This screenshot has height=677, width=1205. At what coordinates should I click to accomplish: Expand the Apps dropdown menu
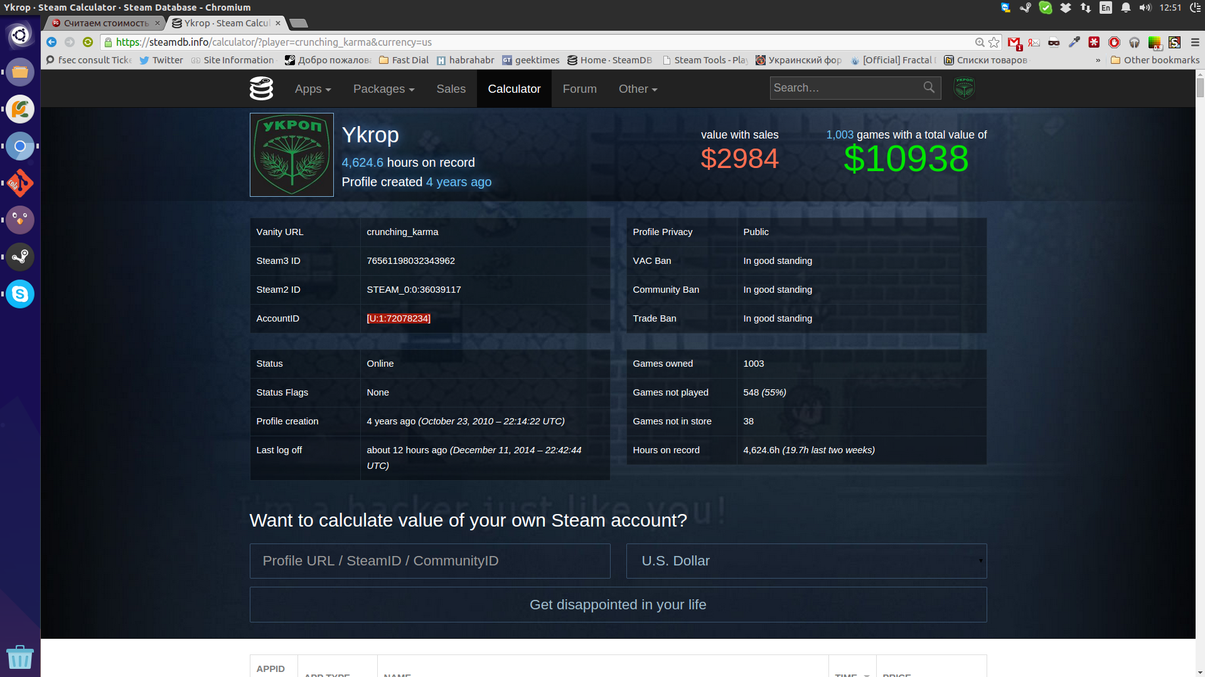point(313,89)
